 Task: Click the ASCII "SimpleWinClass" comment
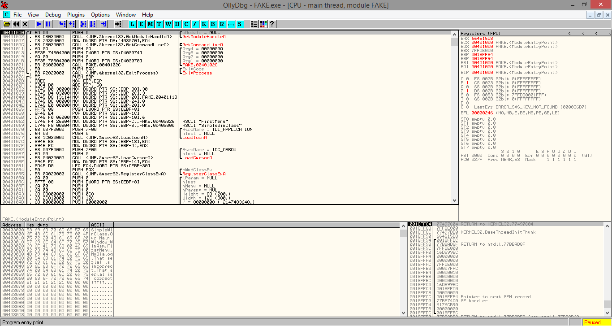pyautogui.click(x=212, y=126)
